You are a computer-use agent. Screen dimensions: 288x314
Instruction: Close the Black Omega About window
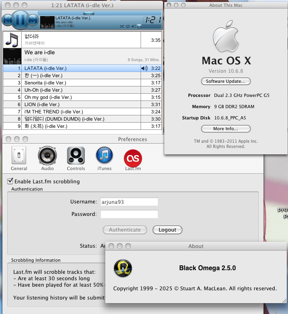click(x=111, y=246)
